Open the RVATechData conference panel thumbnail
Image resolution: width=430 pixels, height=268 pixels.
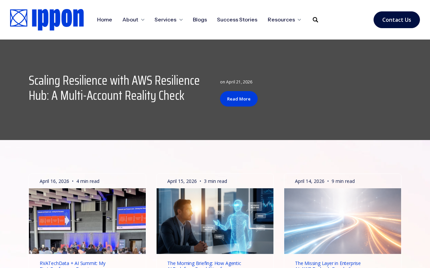coord(87,221)
